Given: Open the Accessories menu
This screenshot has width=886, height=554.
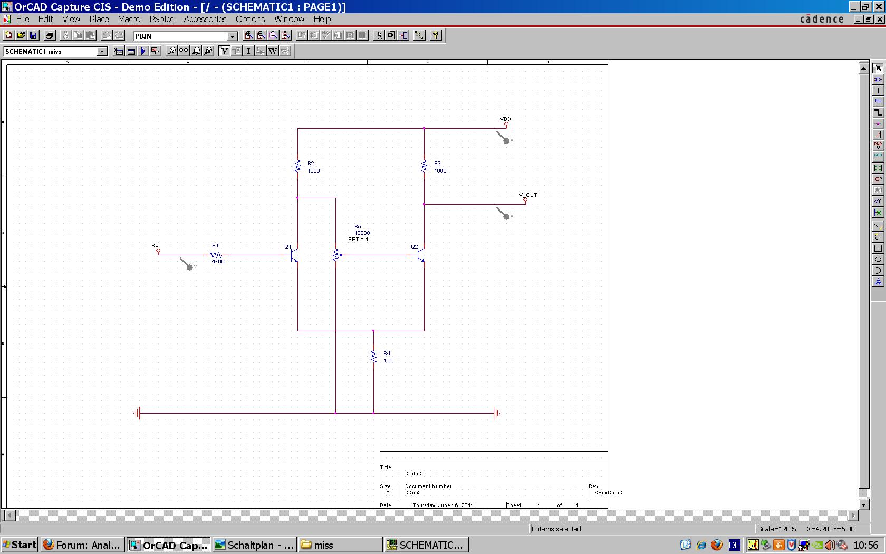Looking at the screenshot, I should coord(205,19).
